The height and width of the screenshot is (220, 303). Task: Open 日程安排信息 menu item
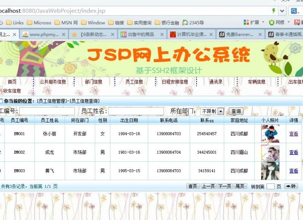[x=175, y=82]
